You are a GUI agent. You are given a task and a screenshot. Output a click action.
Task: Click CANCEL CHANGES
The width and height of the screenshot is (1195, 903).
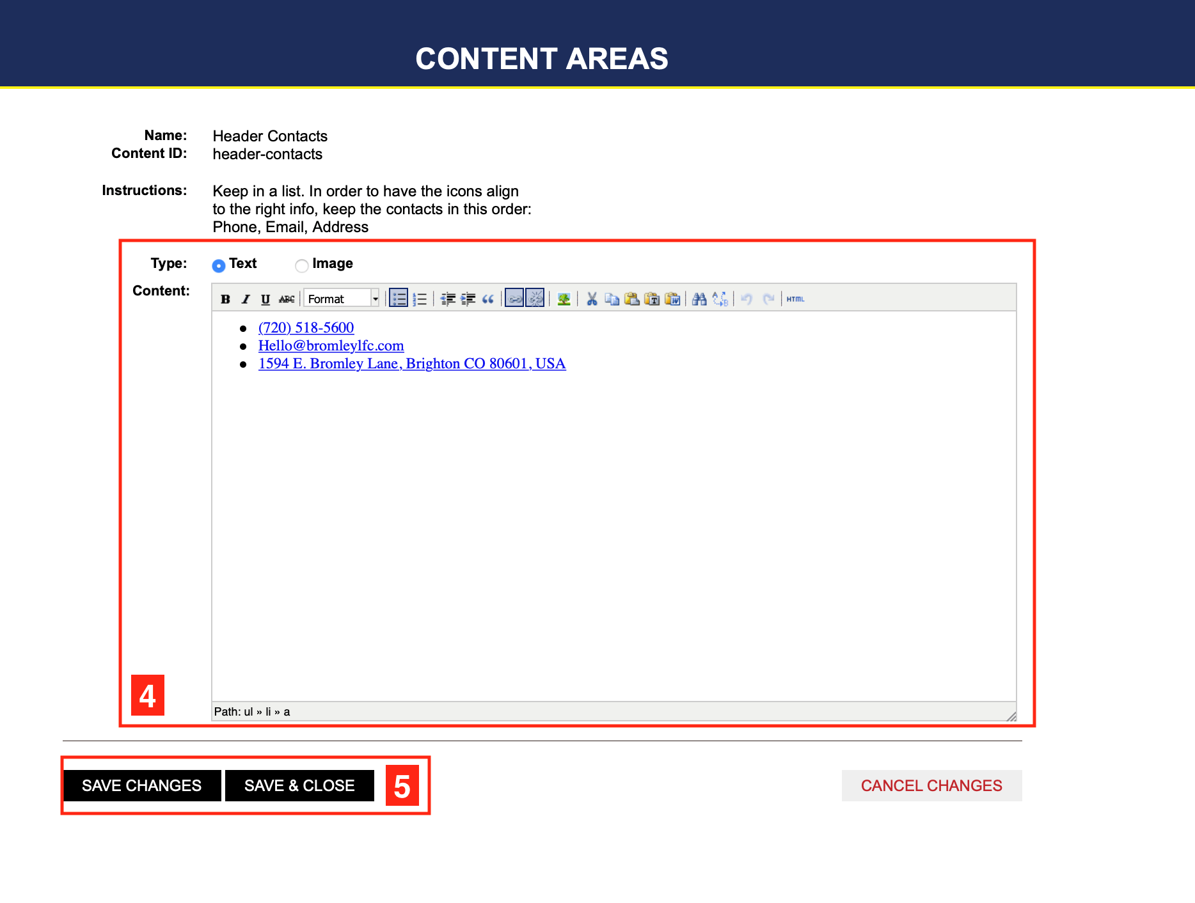point(931,785)
